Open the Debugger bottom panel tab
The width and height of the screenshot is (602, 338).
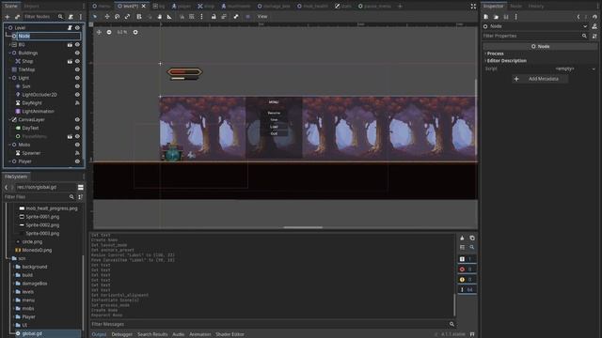click(x=121, y=334)
